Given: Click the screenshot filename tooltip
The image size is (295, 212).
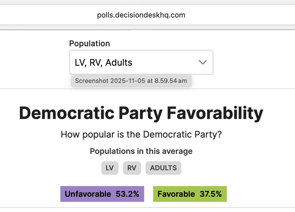Looking at the screenshot, I should (x=131, y=80).
